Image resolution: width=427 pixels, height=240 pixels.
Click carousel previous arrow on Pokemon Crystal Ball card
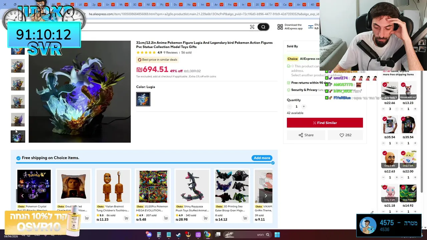click(x=22, y=196)
